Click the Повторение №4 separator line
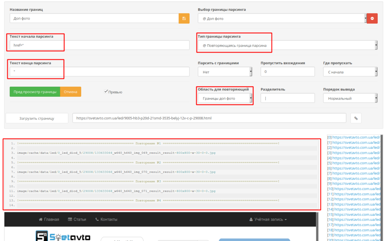This screenshot has height=241, width=386. (x=148, y=200)
